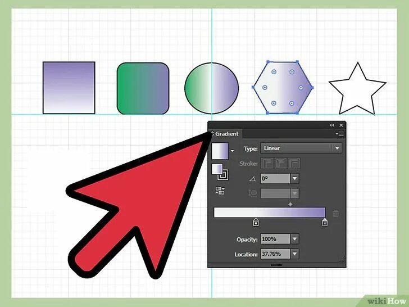This screenshot has height=307, width=409.
Task: Select the green-purple gradient circle
Action: click(212, 88)
